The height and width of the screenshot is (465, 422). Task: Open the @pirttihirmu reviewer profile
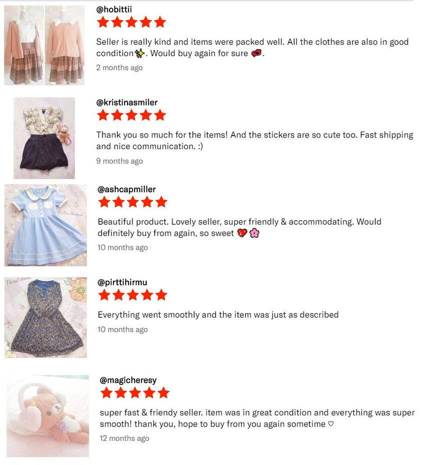click(122, 282)
